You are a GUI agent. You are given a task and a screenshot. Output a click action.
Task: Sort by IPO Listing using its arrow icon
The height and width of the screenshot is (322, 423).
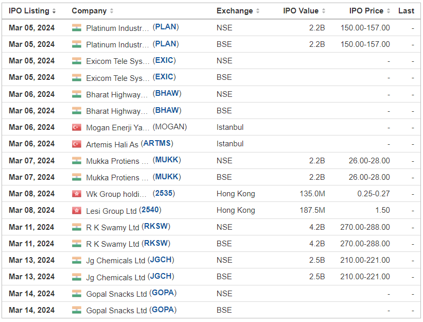[x=54, y=11]
